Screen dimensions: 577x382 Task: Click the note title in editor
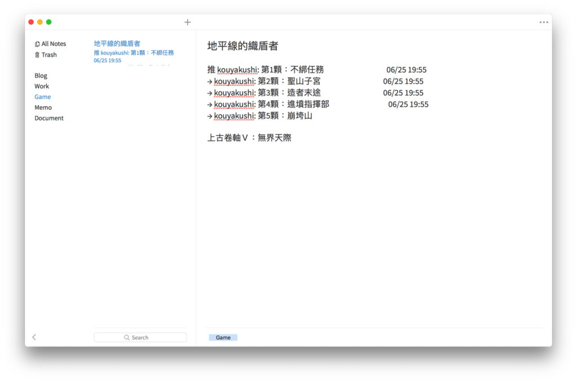242,46
